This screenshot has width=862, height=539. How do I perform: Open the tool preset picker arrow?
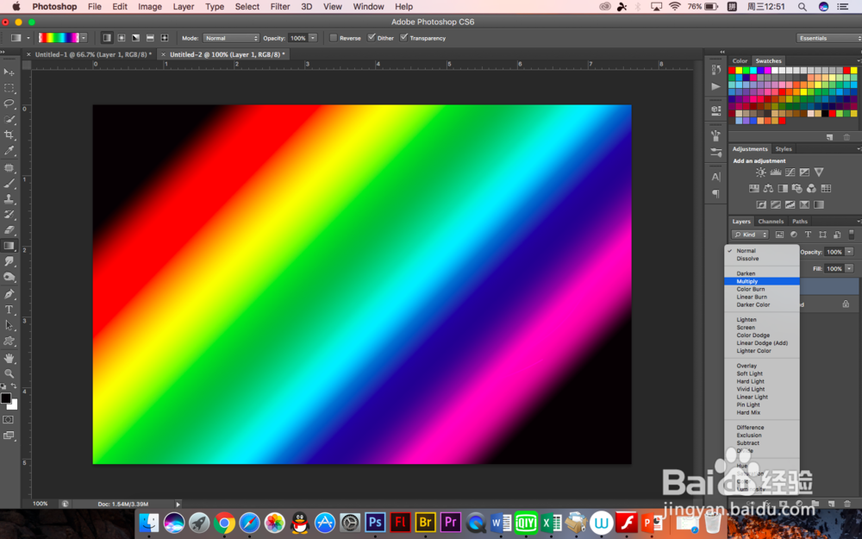[x=28, y=38]
